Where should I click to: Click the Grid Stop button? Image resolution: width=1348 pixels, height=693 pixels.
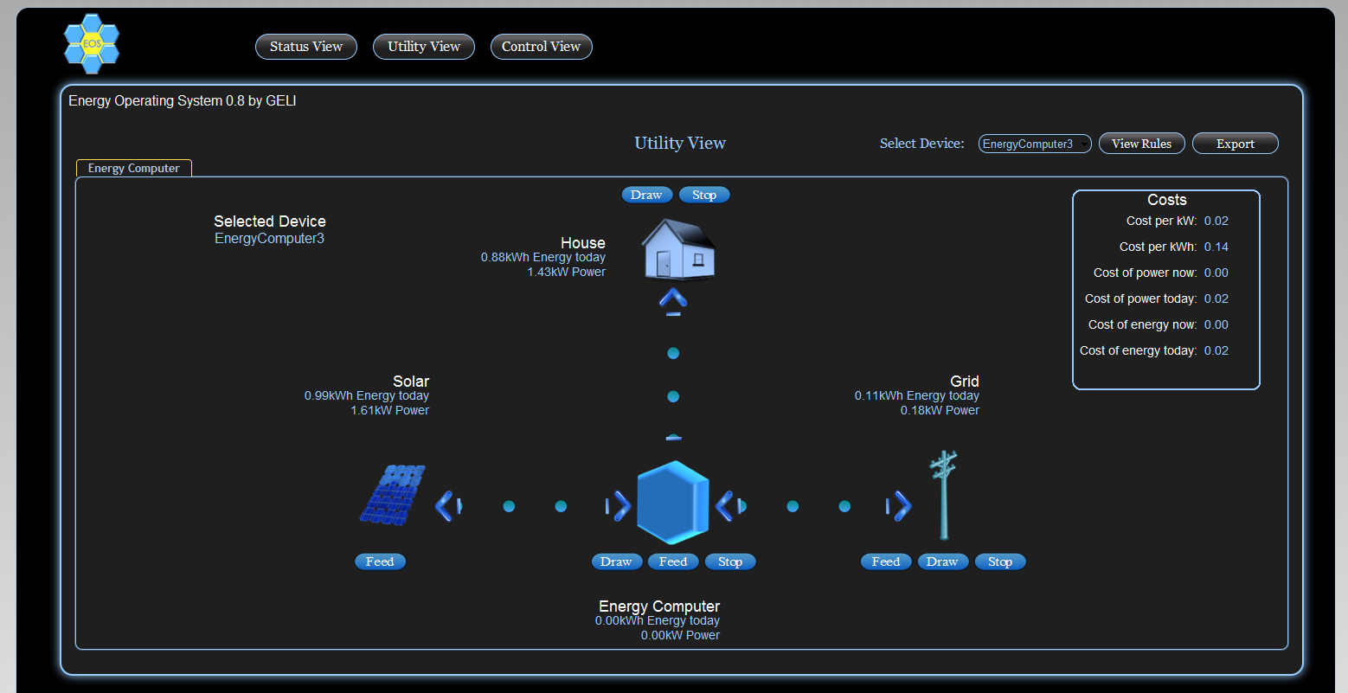coord(1000,561)
